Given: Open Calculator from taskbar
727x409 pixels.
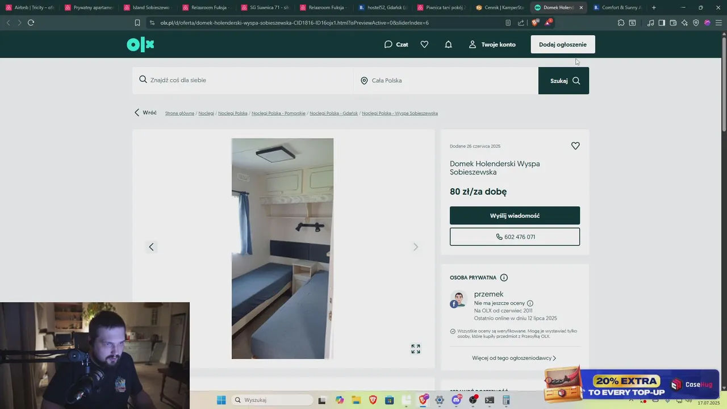Looking at the screenshot, I should (506, 400).
